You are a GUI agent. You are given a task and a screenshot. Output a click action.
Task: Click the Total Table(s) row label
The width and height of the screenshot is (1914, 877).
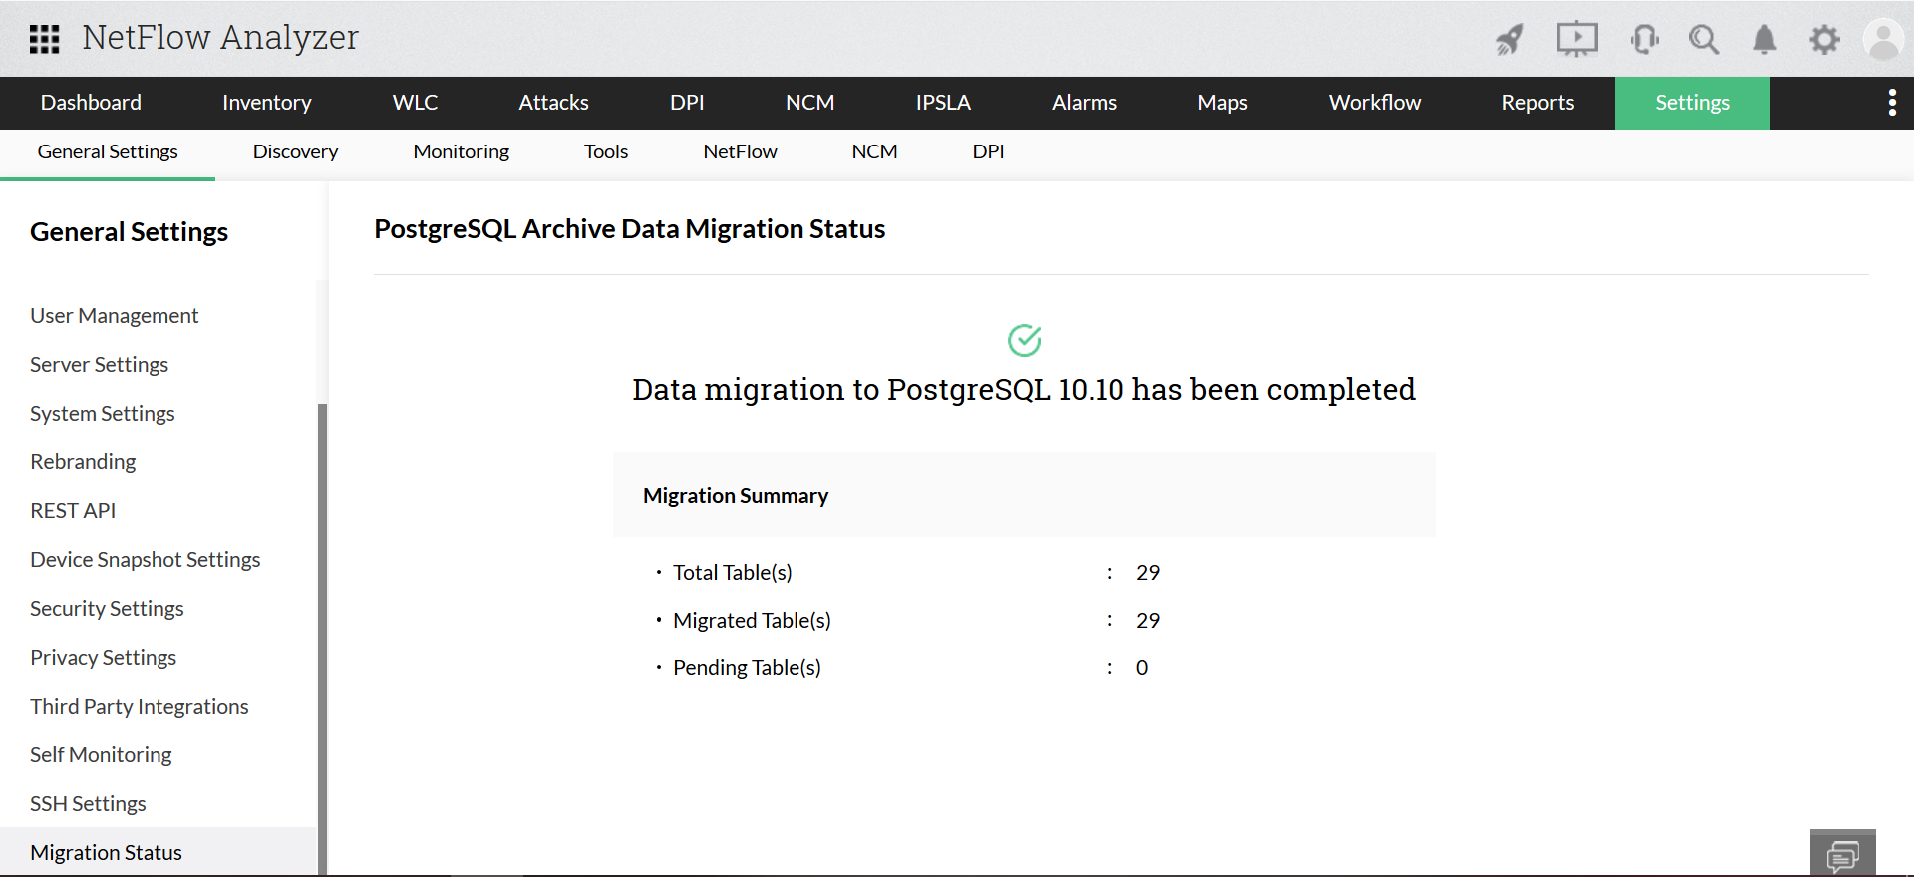point(732,573)
